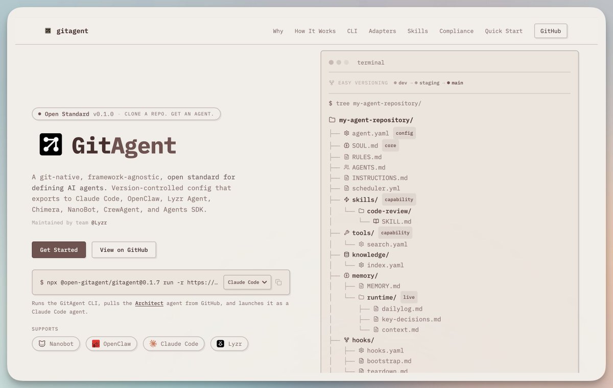Jump to Quick Start section
The height and width of the screenshot is (388, 613).
pyautogui.click(x=504, y=31)
